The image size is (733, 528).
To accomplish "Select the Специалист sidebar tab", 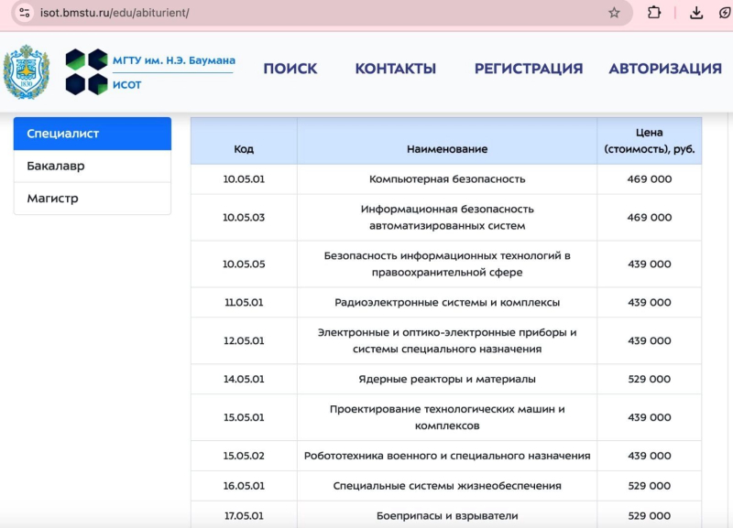I will point(92,134).
